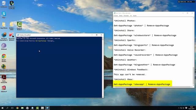Open the first folder below the Skype icon

click(x=4, y=25)
